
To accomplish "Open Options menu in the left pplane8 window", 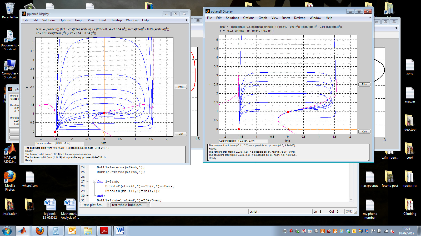I will (x=65, y=20).
